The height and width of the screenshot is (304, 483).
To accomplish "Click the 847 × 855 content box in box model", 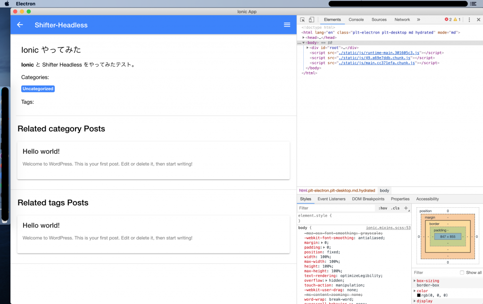I will point(448,237).
